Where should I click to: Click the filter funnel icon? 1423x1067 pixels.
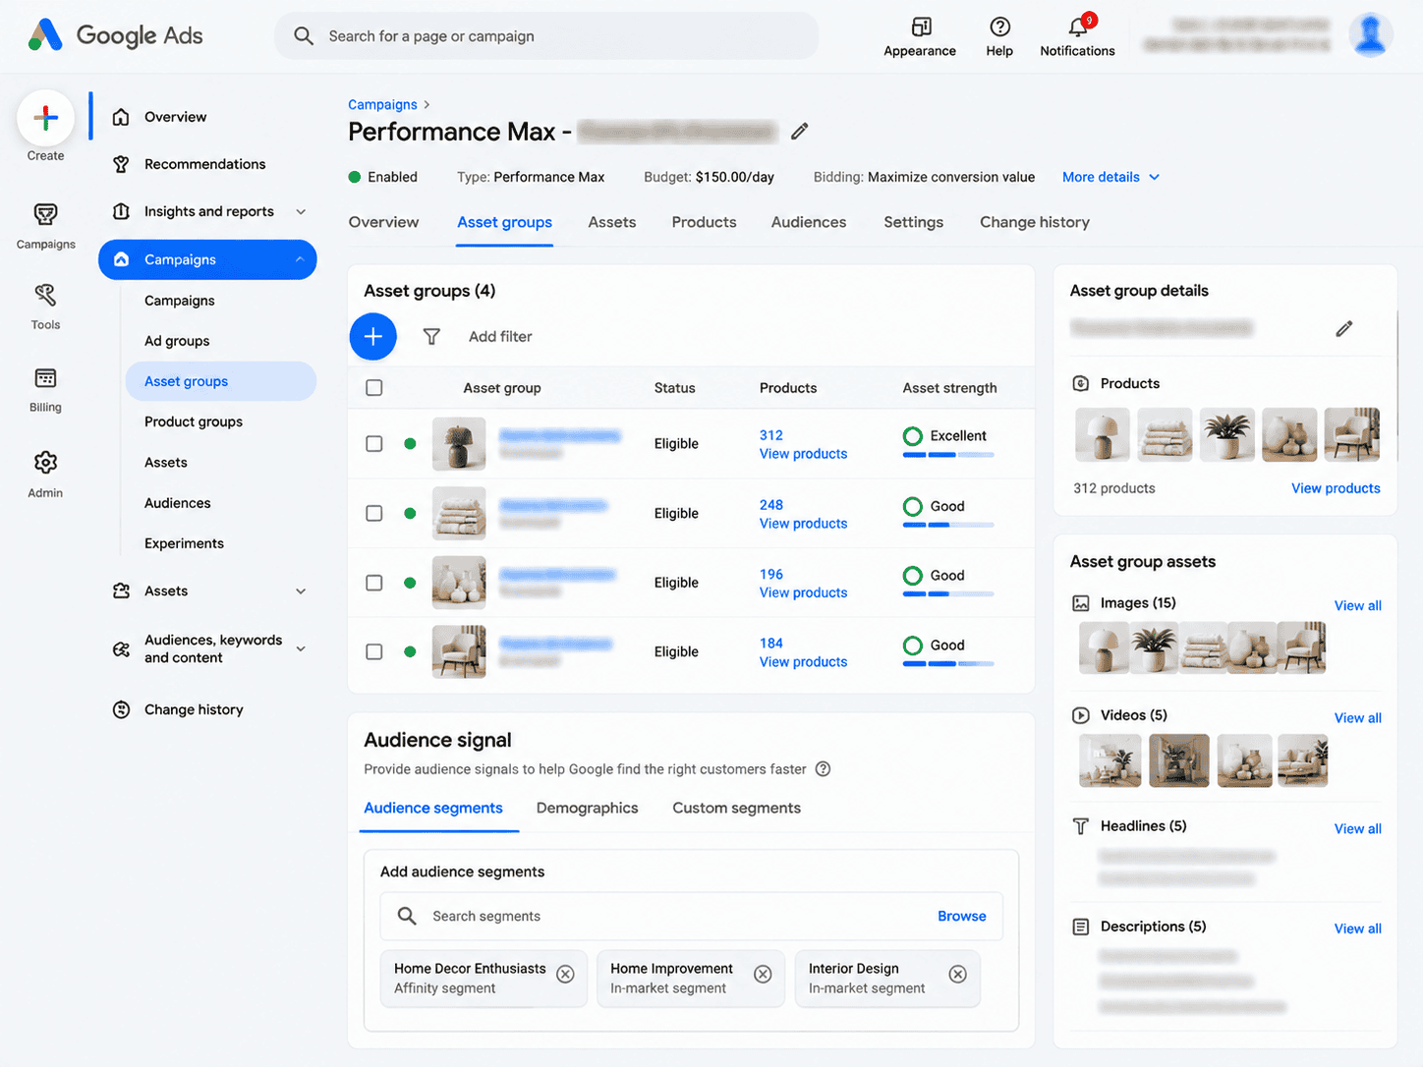click(x=431, y=336)
